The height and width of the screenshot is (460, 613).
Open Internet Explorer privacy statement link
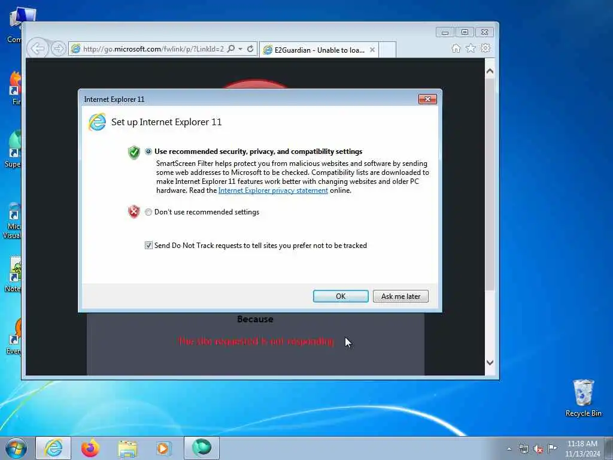(x=273, y=190)
